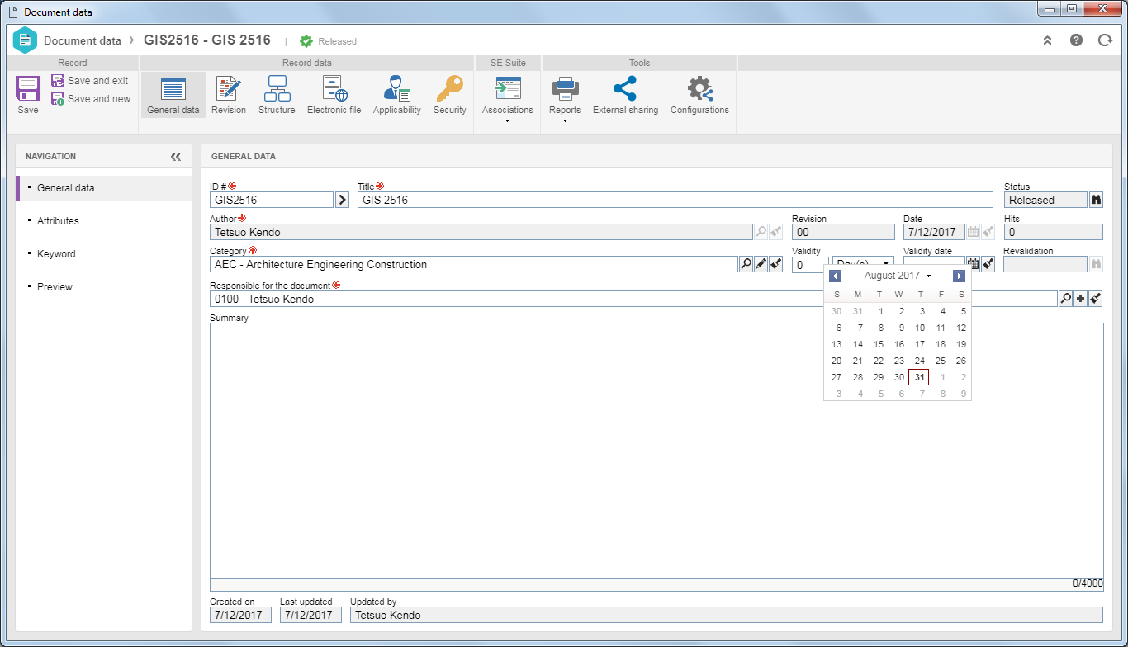
Task: Click the search icon beside Category field
Action: point(746,265)
